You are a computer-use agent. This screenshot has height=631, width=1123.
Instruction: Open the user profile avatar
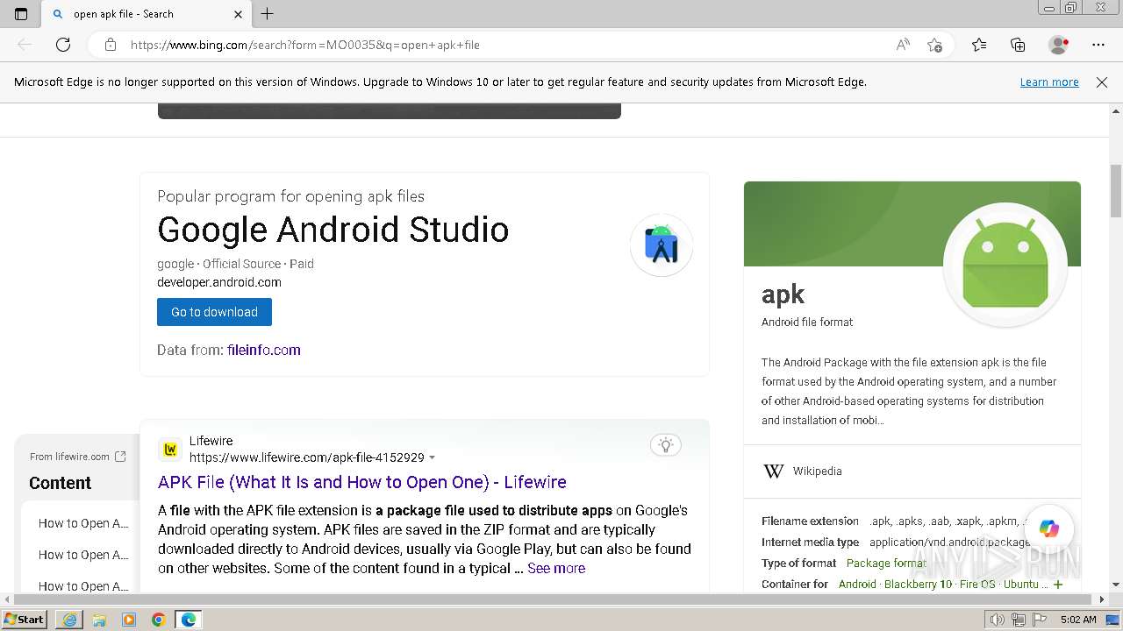point(1058,45)
